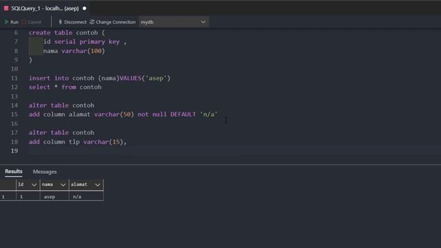Switch to the Results tab
Screen dimensions: 441x248
click(14, 172)
